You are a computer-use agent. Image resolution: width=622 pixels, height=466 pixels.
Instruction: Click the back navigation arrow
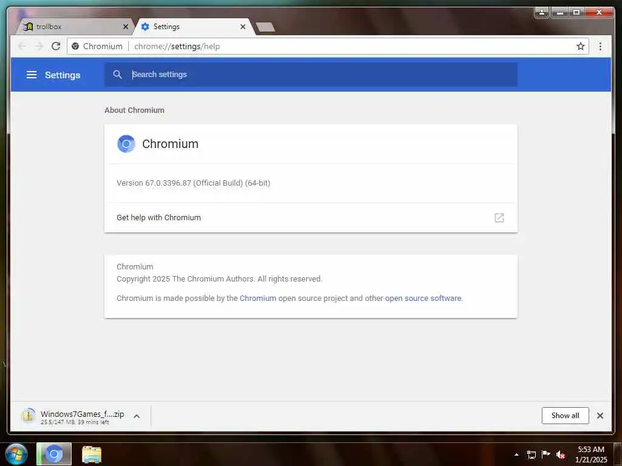(22, 46)
